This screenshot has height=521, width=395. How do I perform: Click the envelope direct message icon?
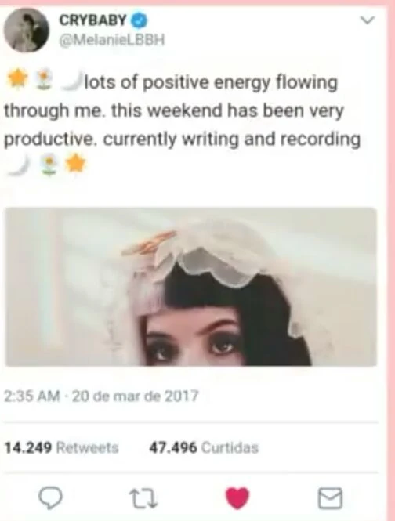pyautogui.click(x=330, y=498)
